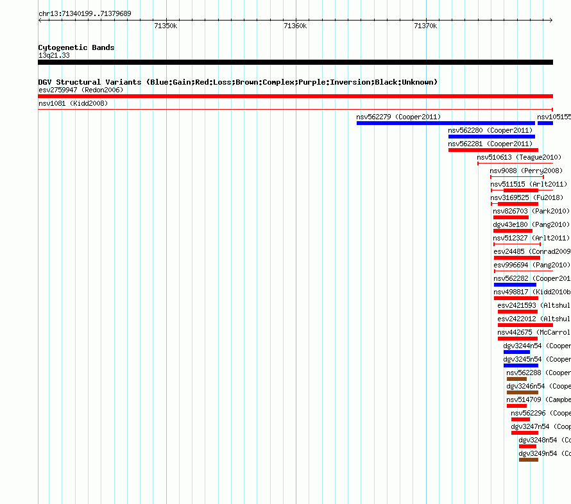Open nsv511515 (Arlt2011) variant label
571x504 pixels.
point(529,184)
